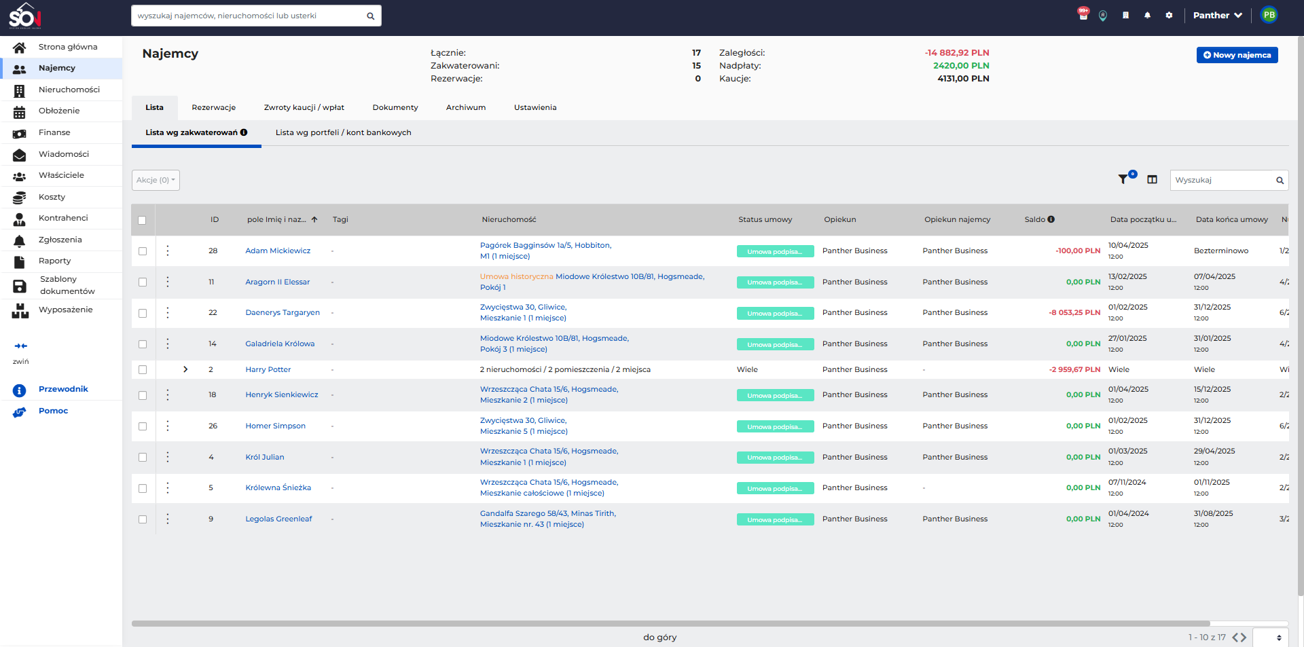This screenshot has height=647, width=1304.
Task: Switch to the Rezerwacje tab
Action: click(x=214, y=107)
